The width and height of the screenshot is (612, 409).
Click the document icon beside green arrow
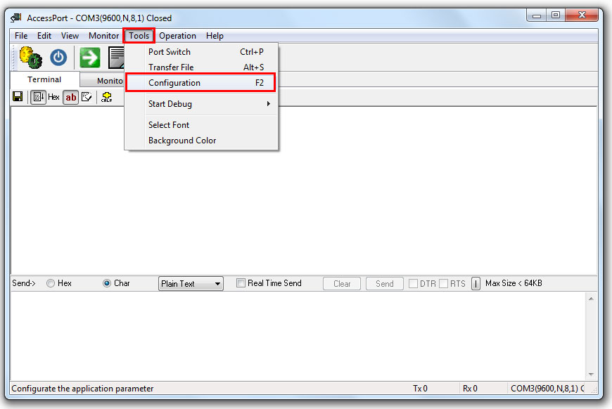click(x=116, y=58)
